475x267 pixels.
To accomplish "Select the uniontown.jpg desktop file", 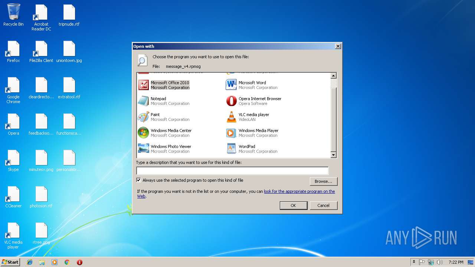I will click(69, 52).
